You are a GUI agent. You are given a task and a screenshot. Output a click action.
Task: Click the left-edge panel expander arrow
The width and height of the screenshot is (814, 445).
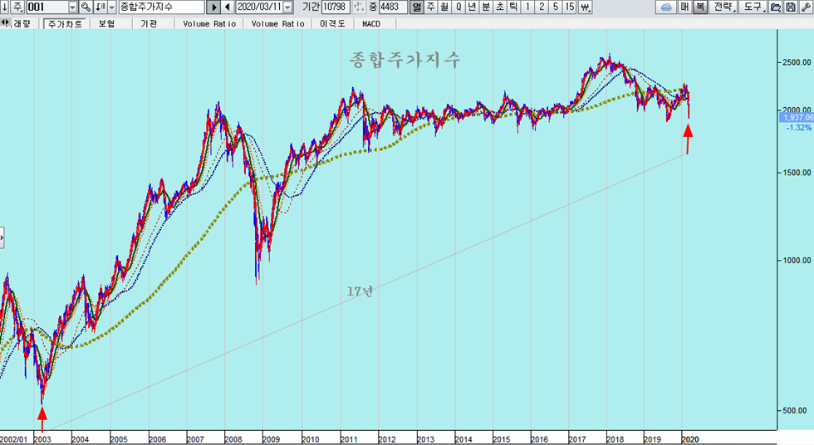[x=2, y=238]
